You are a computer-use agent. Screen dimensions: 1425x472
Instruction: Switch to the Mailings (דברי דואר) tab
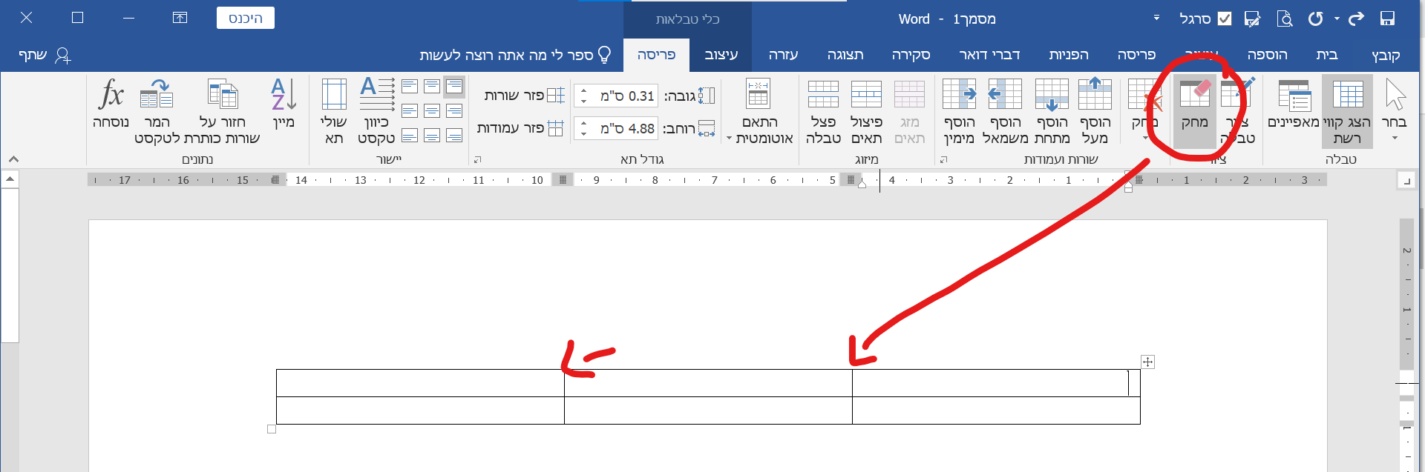pos(989,55)
